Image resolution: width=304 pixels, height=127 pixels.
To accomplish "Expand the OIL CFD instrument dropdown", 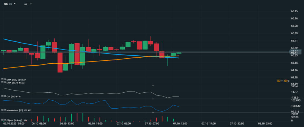I will (x=15, y=4).
